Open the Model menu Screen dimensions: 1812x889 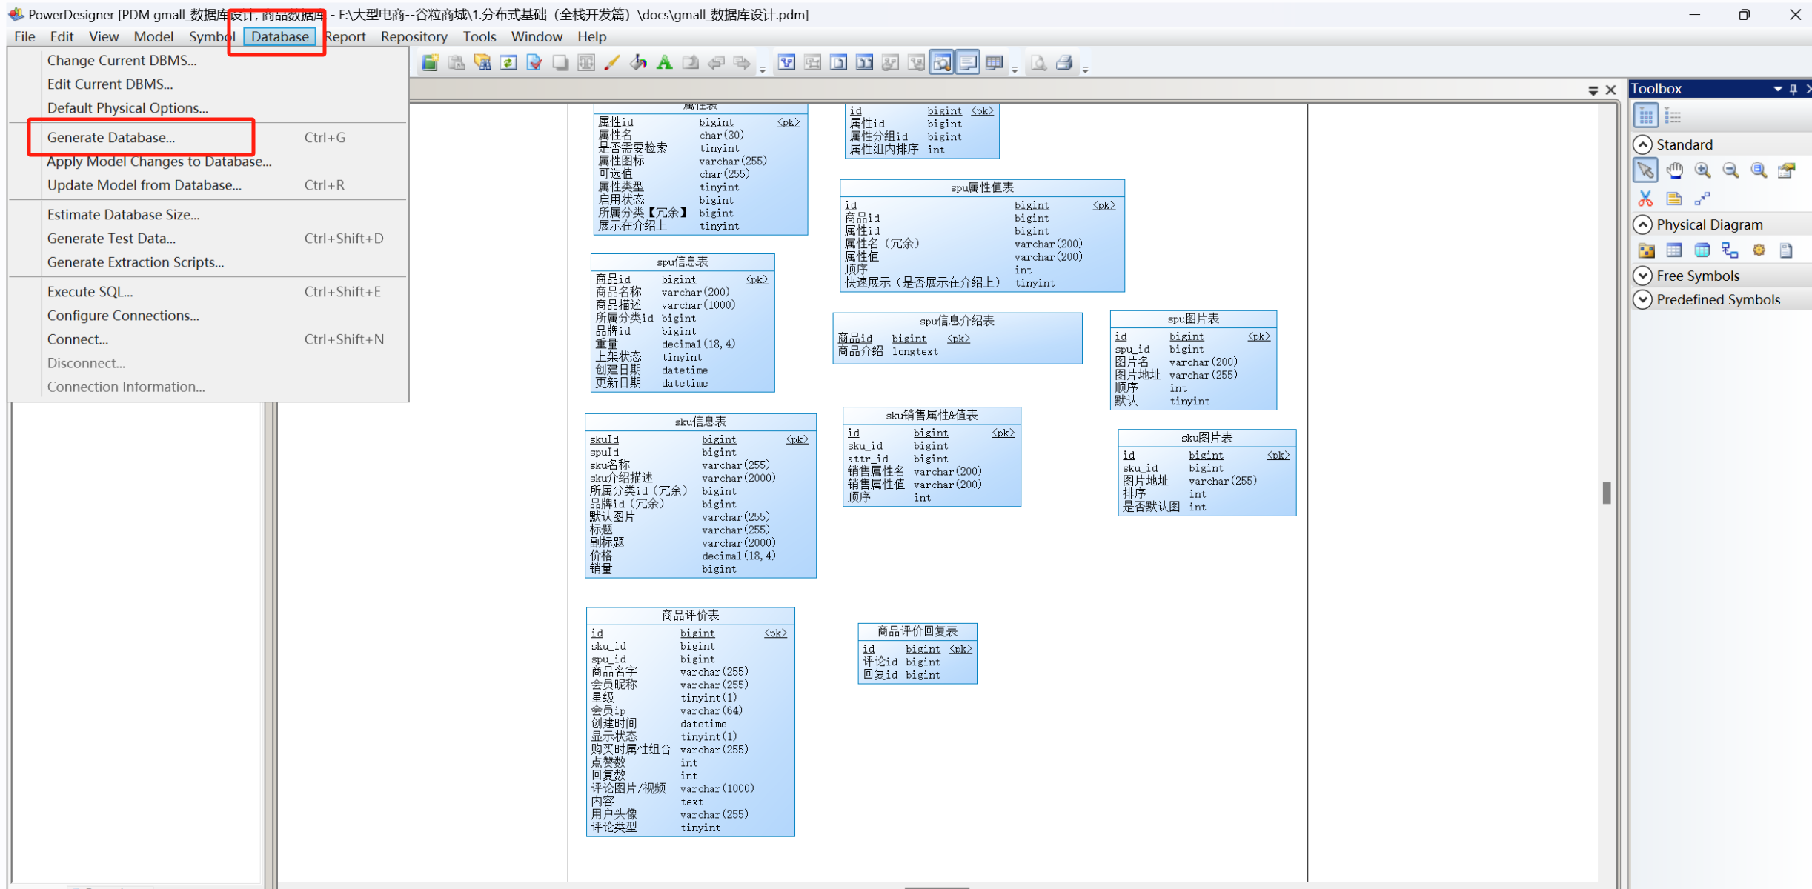coord(153,36)
